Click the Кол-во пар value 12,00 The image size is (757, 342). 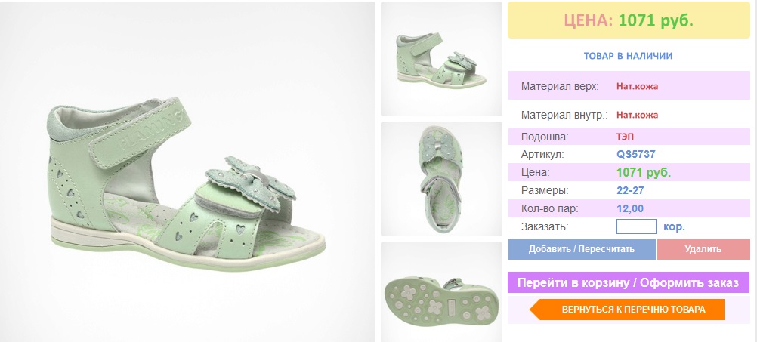[x=630, y=208]
